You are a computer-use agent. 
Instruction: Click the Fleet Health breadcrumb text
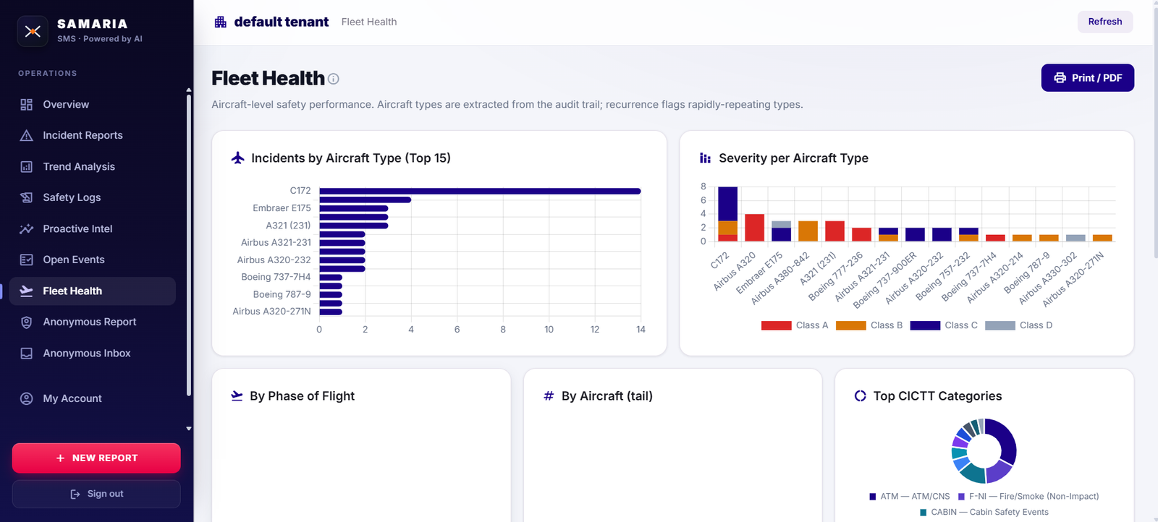pyautogui.click(x=369, y=22)
